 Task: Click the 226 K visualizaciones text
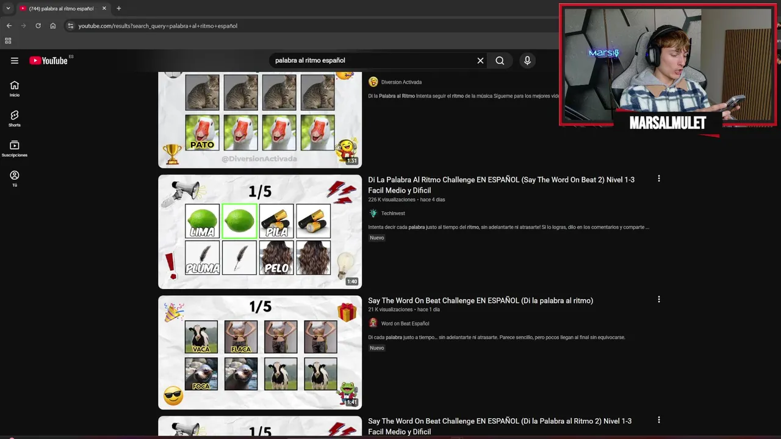[x=390, y=199]
